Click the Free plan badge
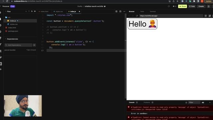This screenshot has height=120, width=213. pos(13,6)
